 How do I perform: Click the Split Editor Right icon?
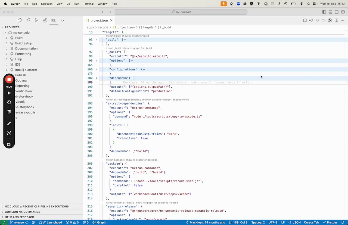[x=336, y=20]
